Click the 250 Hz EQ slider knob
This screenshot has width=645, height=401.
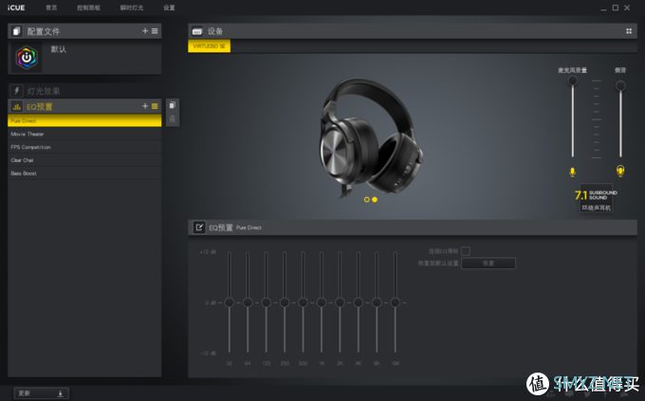tap(285, 302)
